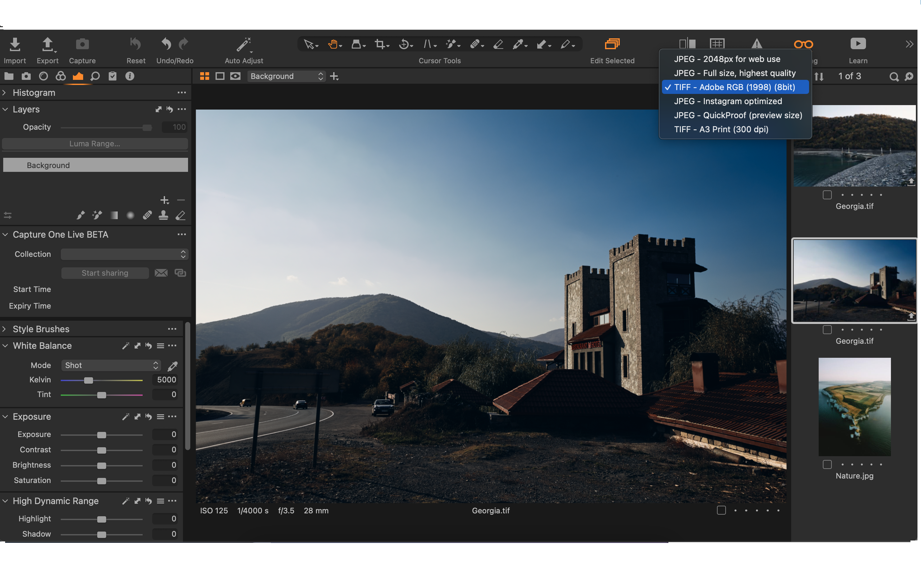Select the Pan hand cursor tool

pyautogui.click(x=333, y=44)
